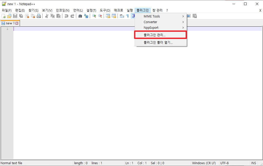This screenshot has width=263, height=166.
Task: Select the new 1 document tab
Action: pos(10,23)
